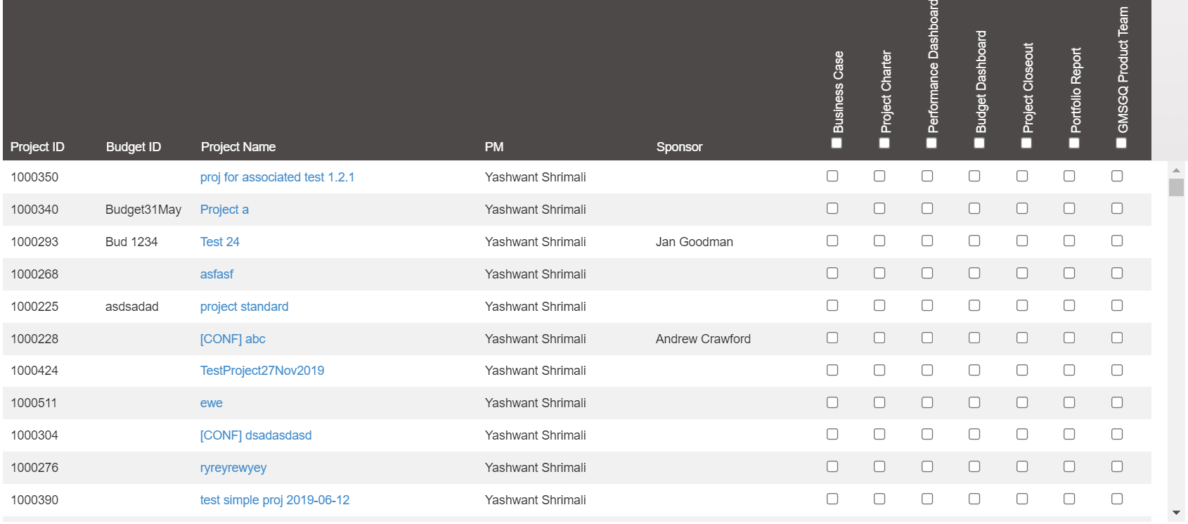
Task: Click the TestProject27Nov2019 link
Action: [262, 371]
